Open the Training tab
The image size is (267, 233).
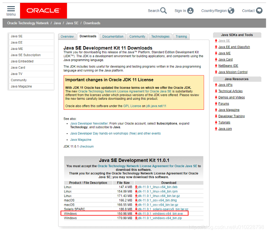pyautogui.click(x=181, y=36)
